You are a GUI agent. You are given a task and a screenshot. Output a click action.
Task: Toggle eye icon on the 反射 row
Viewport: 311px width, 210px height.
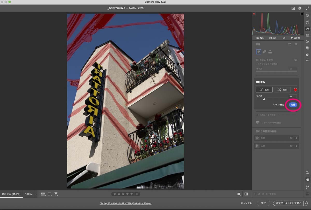291,138
